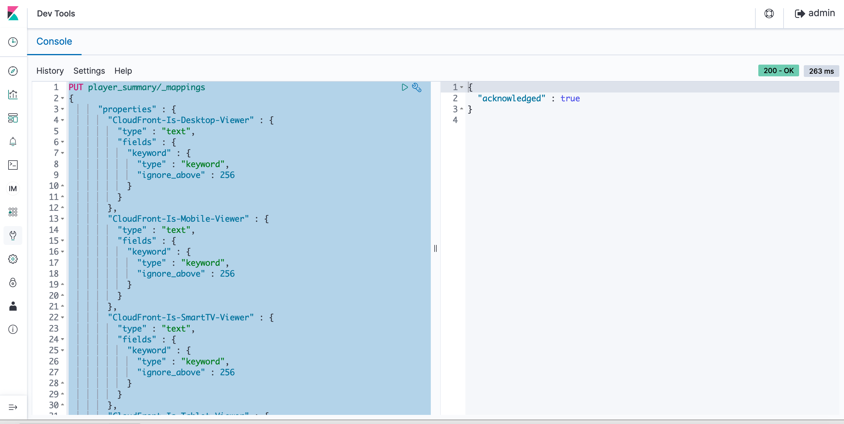
Task: Click "CloudFront-Is-Desktop-Viewer" field name
Action: [x=181, y=120]
